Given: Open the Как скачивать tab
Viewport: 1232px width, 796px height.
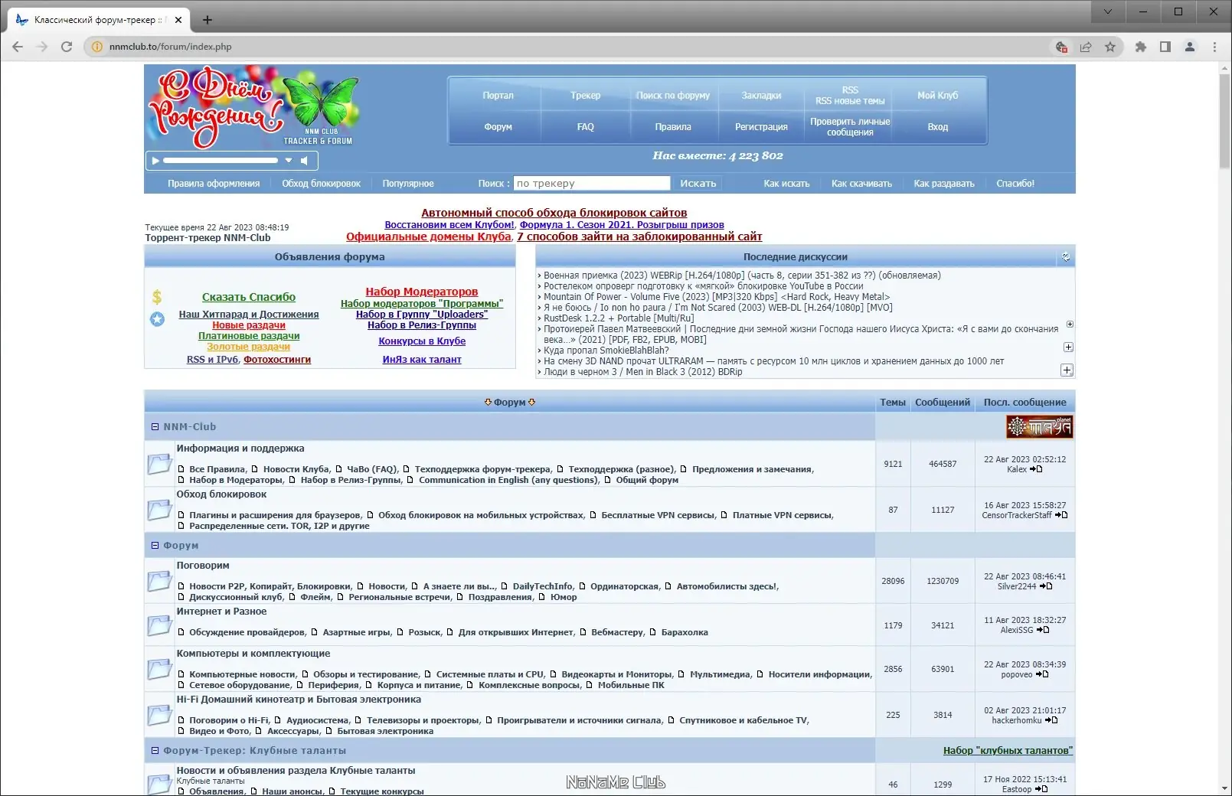Looking at the screenshot, I should (x=861, y=184).
